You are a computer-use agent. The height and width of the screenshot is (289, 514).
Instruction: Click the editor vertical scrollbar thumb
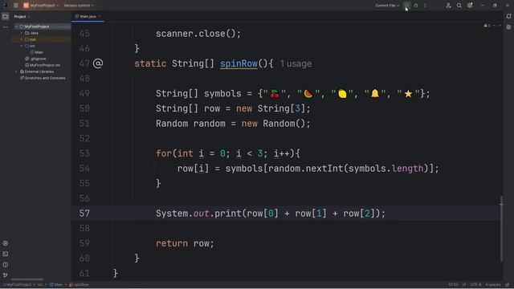click(501, 228)
